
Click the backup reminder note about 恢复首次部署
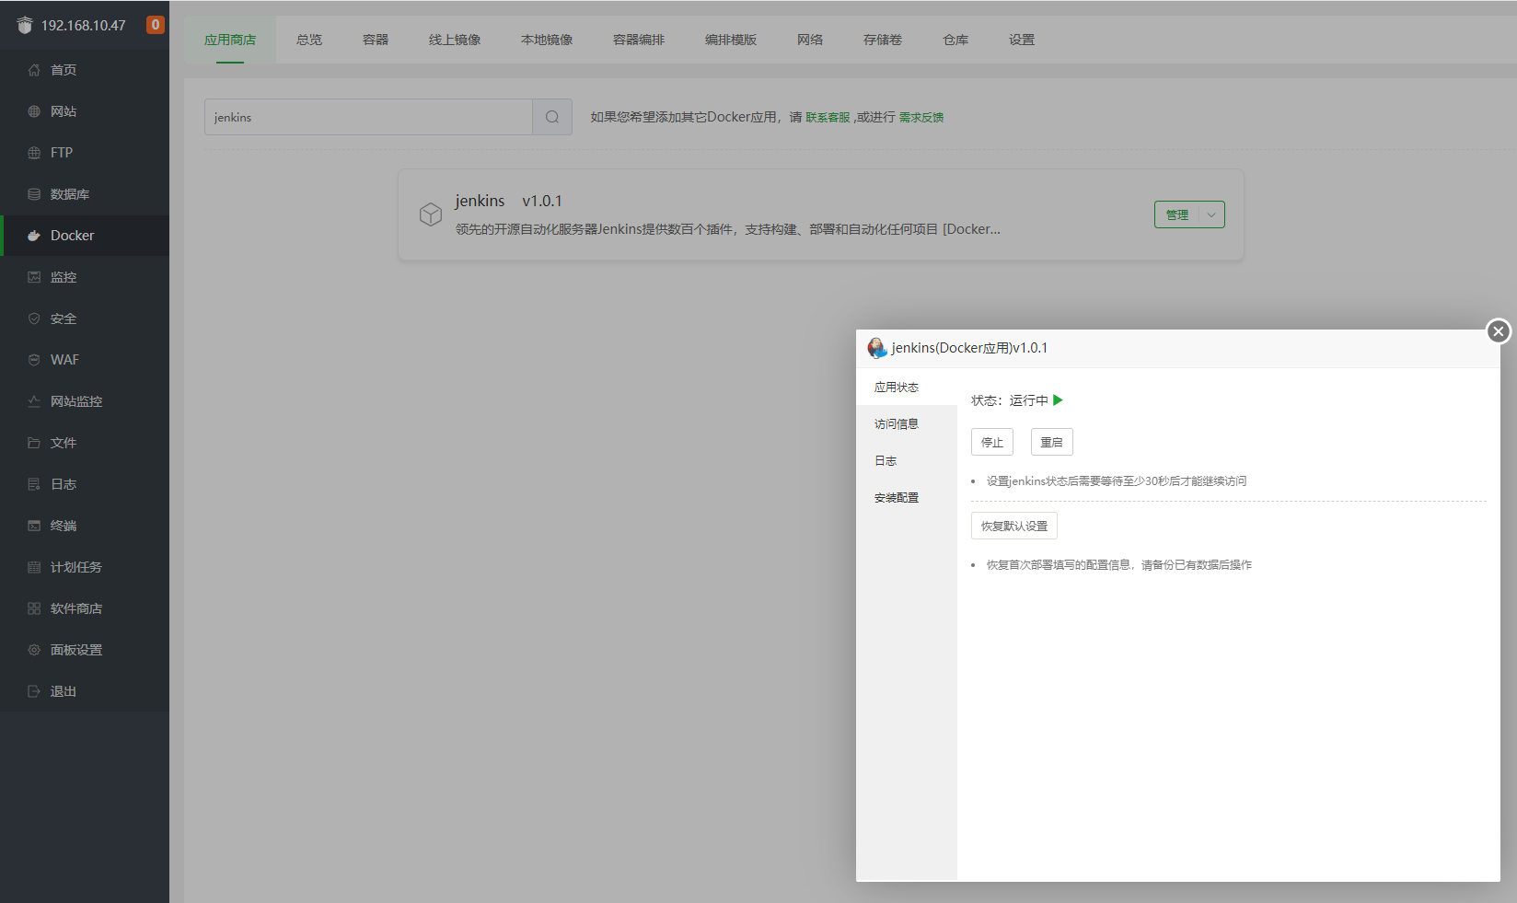click(x=1119, y=564)
